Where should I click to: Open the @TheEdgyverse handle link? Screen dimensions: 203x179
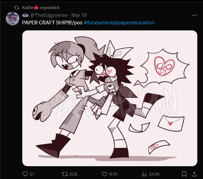pos(49,15)
